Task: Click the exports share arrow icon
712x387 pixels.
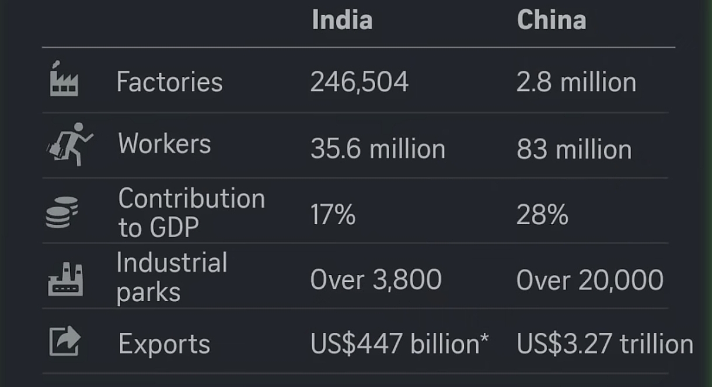Action: (x=64, y=343)
